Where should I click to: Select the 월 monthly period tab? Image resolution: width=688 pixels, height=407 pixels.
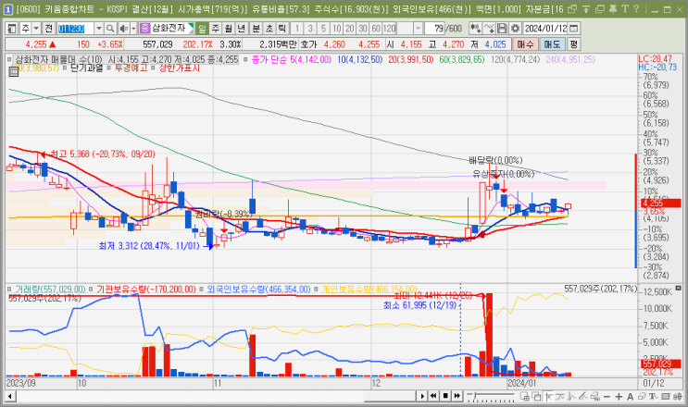point(228,29)
